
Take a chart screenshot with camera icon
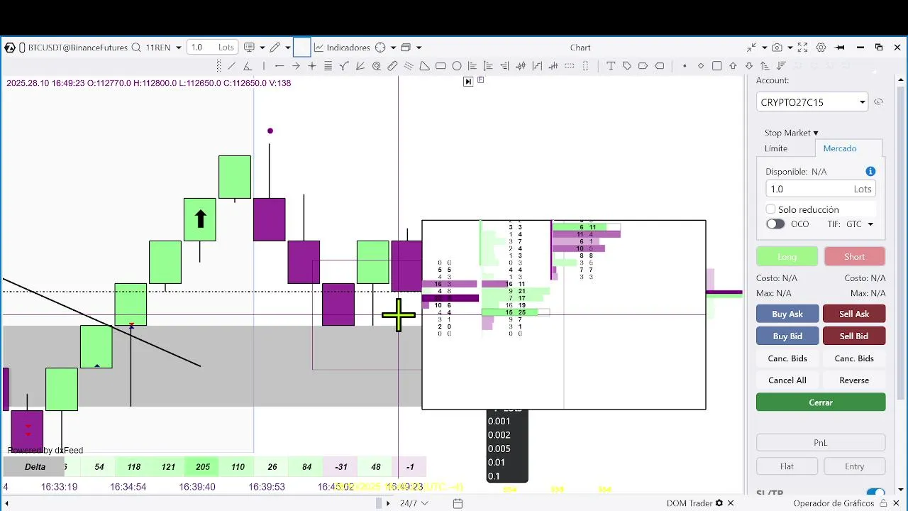click(x=777, y=48)
